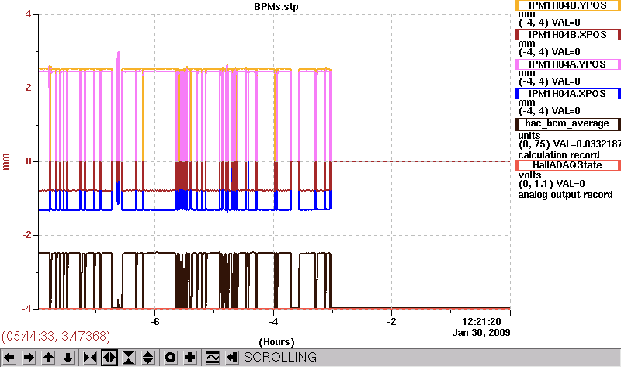Pan the plot down with down arrow

pos(68,358)
